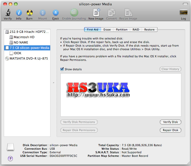Click the Connection Bus USB value
The width and height of the screenshot is (191, 166).
(x=52, y=149)
